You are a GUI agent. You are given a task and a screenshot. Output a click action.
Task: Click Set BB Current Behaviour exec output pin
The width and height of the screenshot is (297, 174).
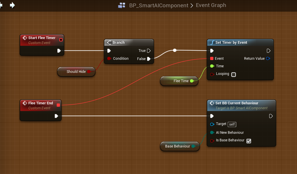click(x=271, y=116)
